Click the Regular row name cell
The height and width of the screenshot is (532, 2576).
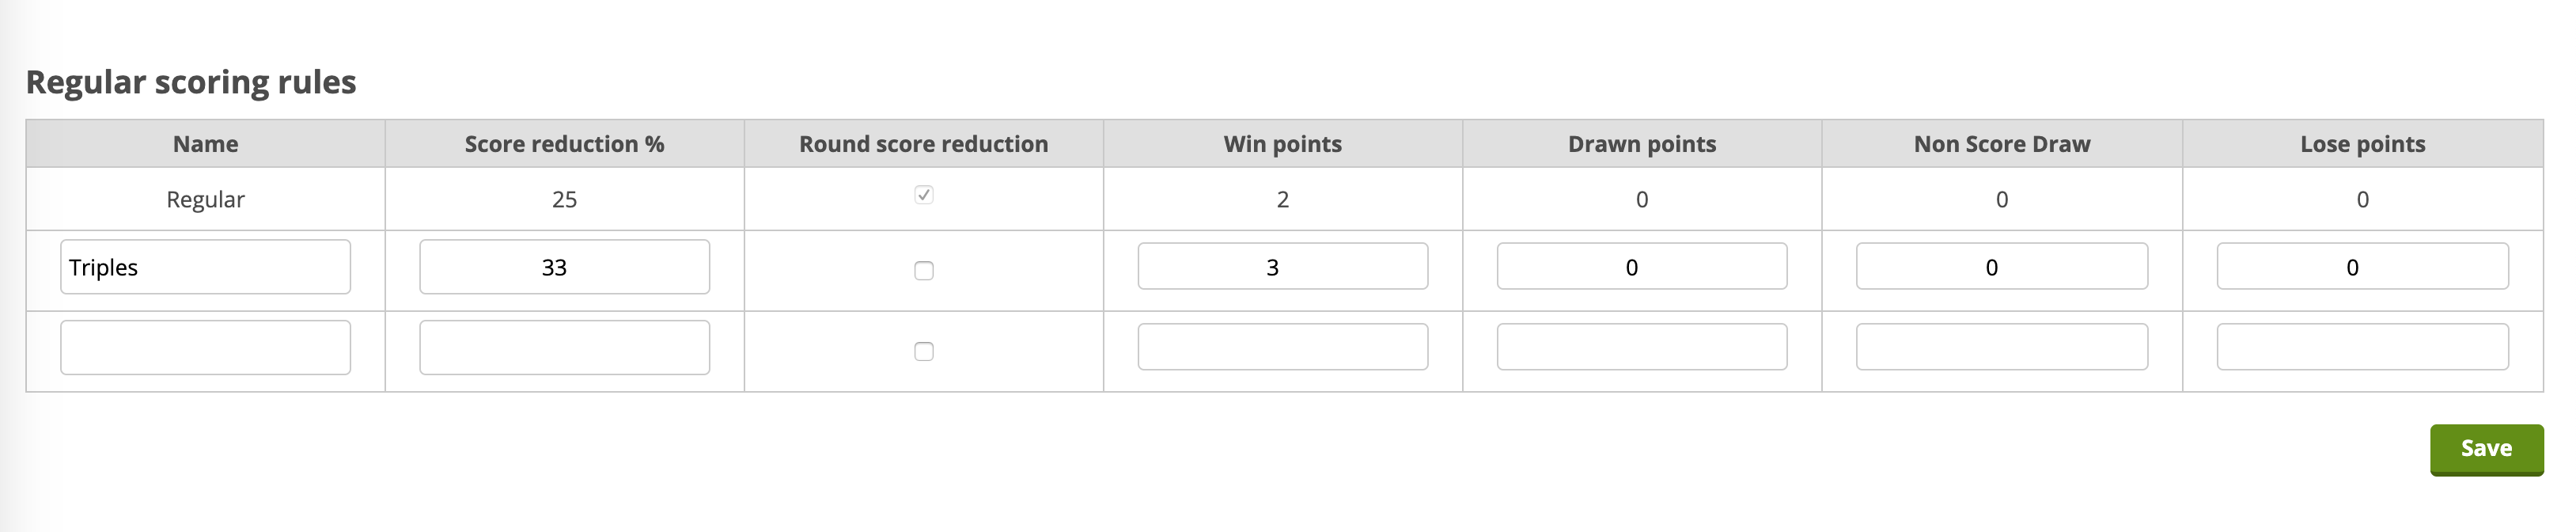205,199
